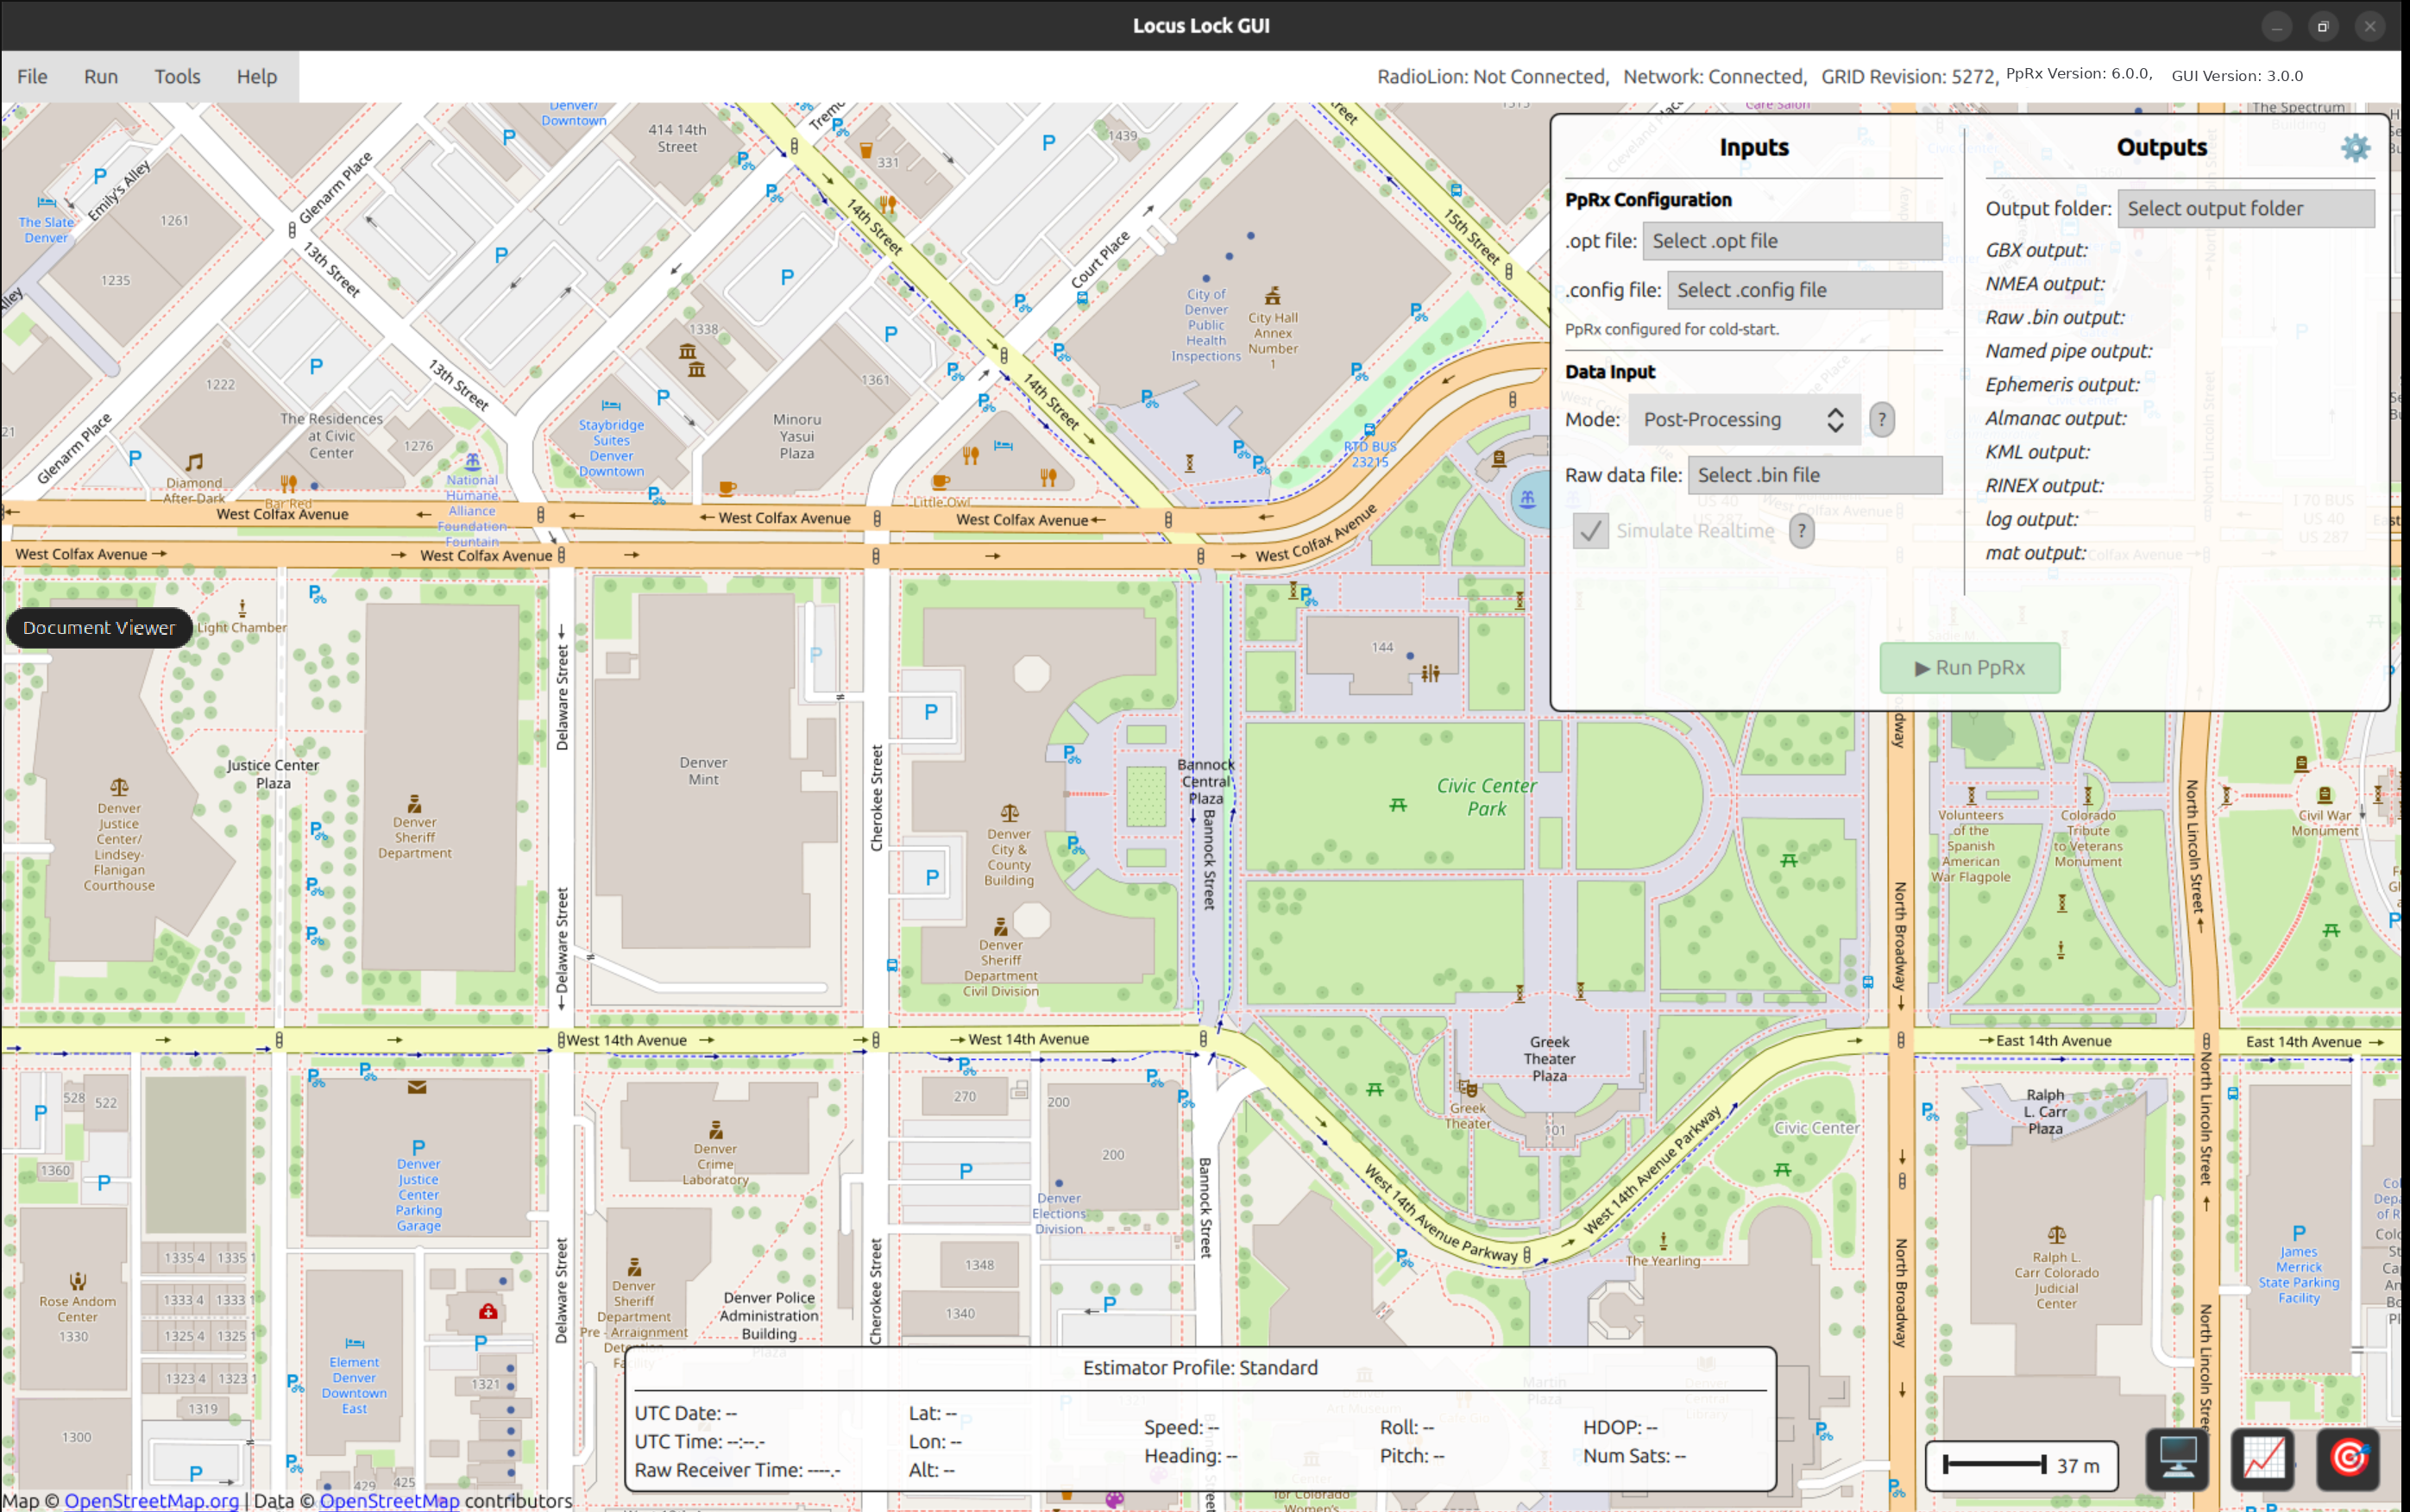Open the Document Viewer button
The width and height of the screenshot is (2410, 1512).
pos(99,628)
